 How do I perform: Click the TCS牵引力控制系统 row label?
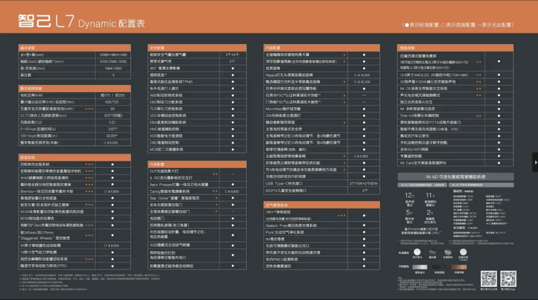[x=166, y=109]
